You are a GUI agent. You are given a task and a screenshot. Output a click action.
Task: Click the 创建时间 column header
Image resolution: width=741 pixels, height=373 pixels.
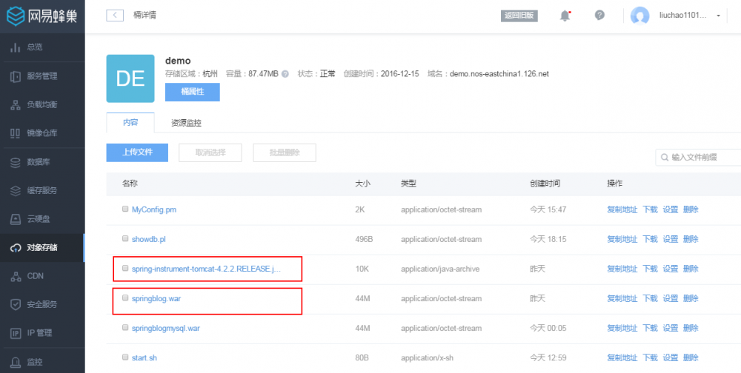545,184
